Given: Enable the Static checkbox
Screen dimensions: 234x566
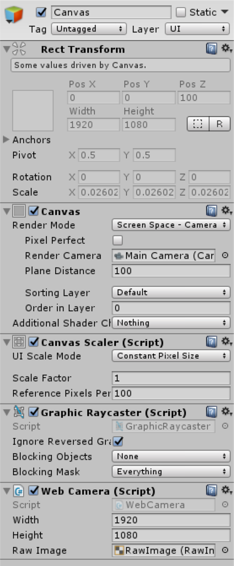Looking at the screenshot, I should (x=180, y=12).
